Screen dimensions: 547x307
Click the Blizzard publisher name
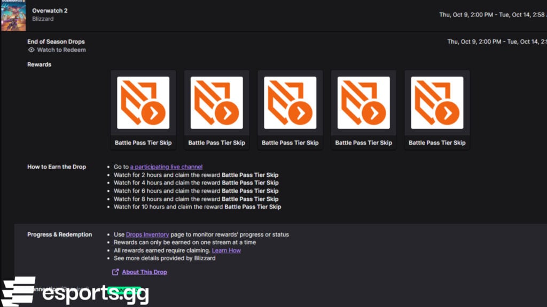pyautogui.click(x=43, y=19)
